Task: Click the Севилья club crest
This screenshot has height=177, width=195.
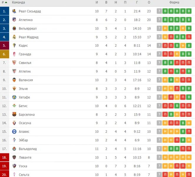Action: (x=14, y=63)
